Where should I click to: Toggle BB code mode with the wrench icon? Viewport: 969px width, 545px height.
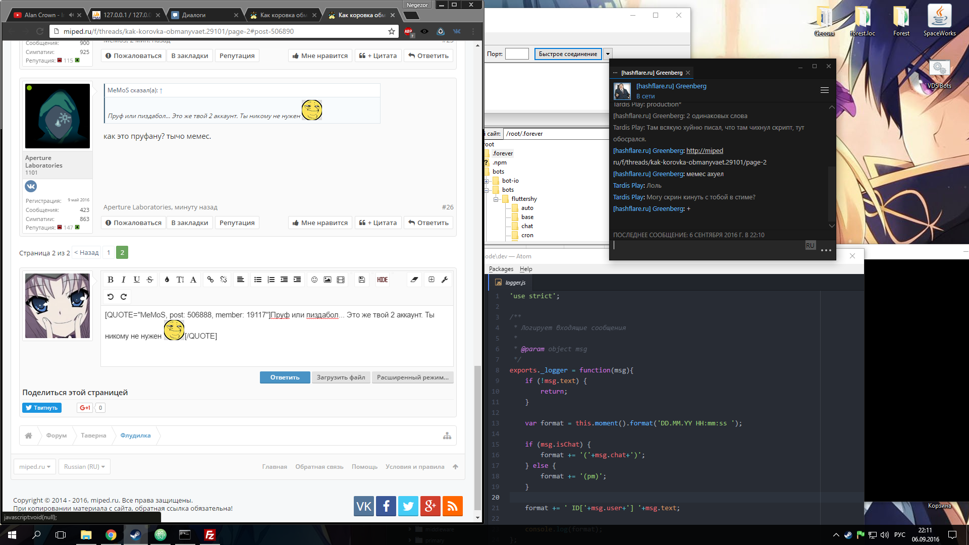coord(445,280)
